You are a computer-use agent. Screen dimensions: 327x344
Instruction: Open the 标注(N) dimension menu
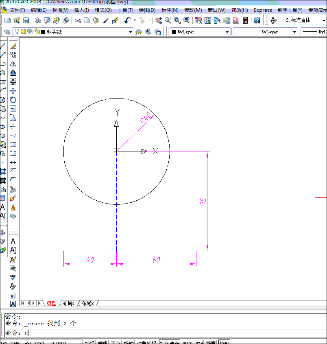click(x=170, y=10)
